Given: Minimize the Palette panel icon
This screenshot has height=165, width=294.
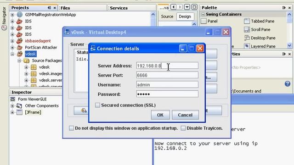Looking at the screenshot, I should (284, 8).
